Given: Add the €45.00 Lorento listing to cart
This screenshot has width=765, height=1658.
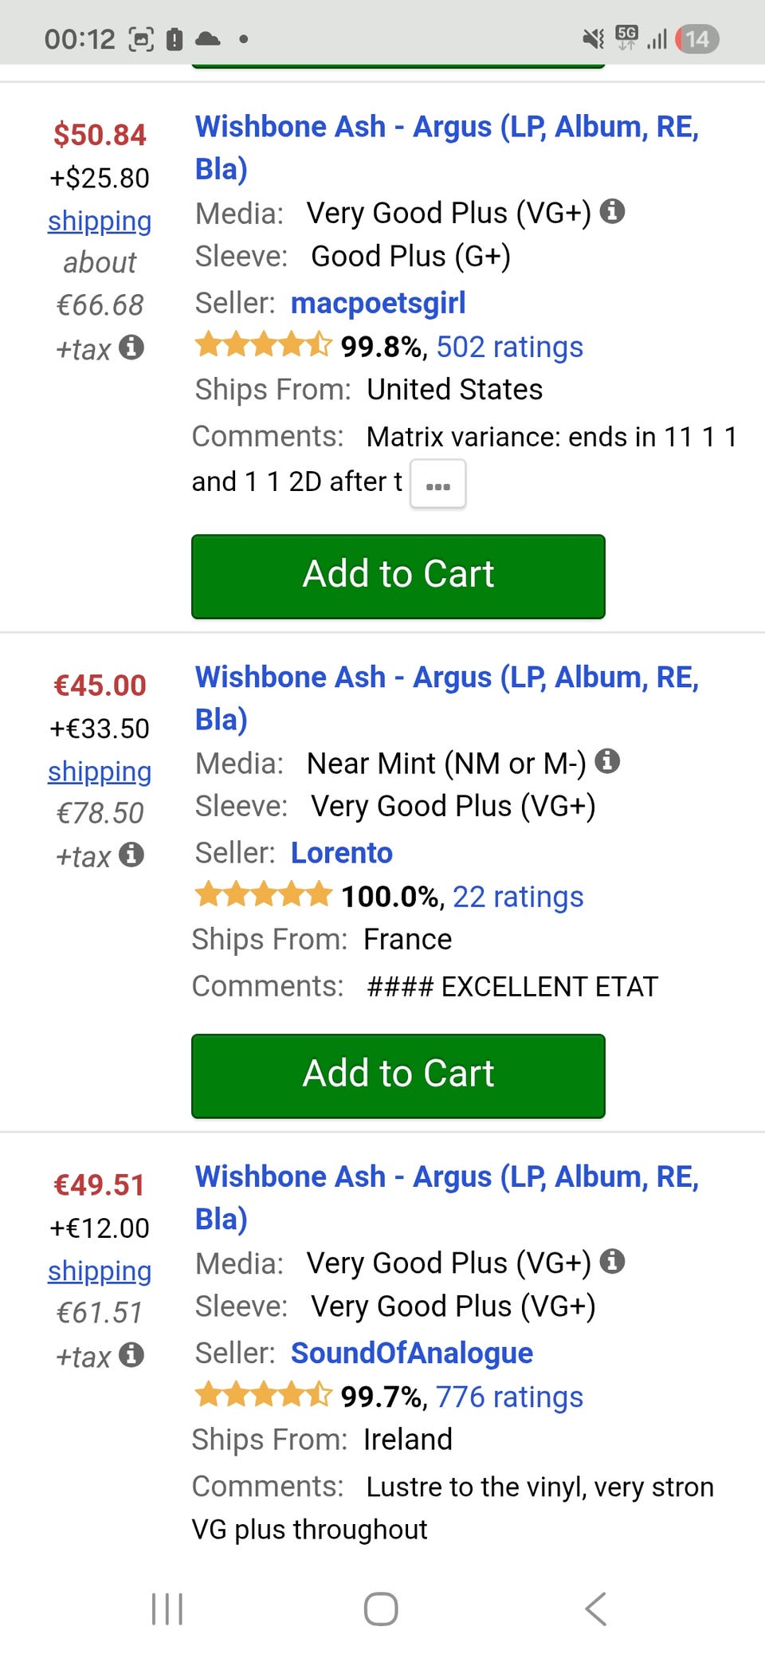Looking at the screenshot, I should point(398,1075).
